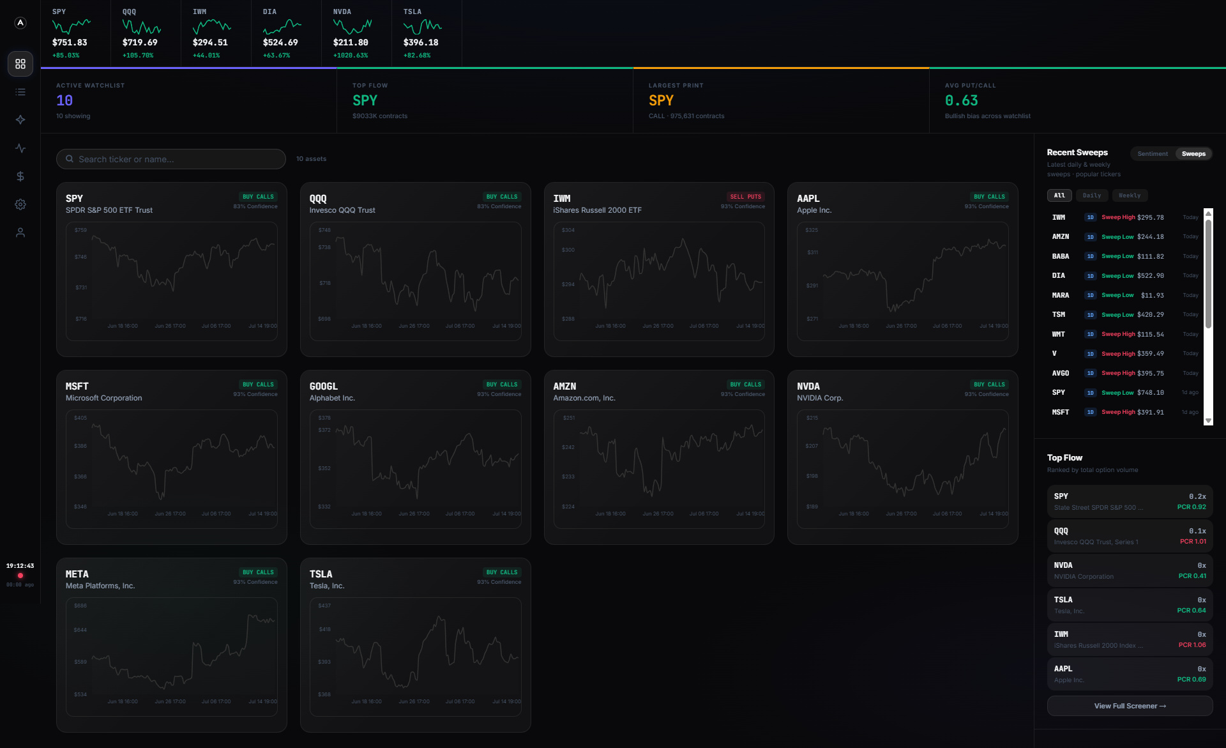Open the Apple Inc. card title

click(814, 210)
